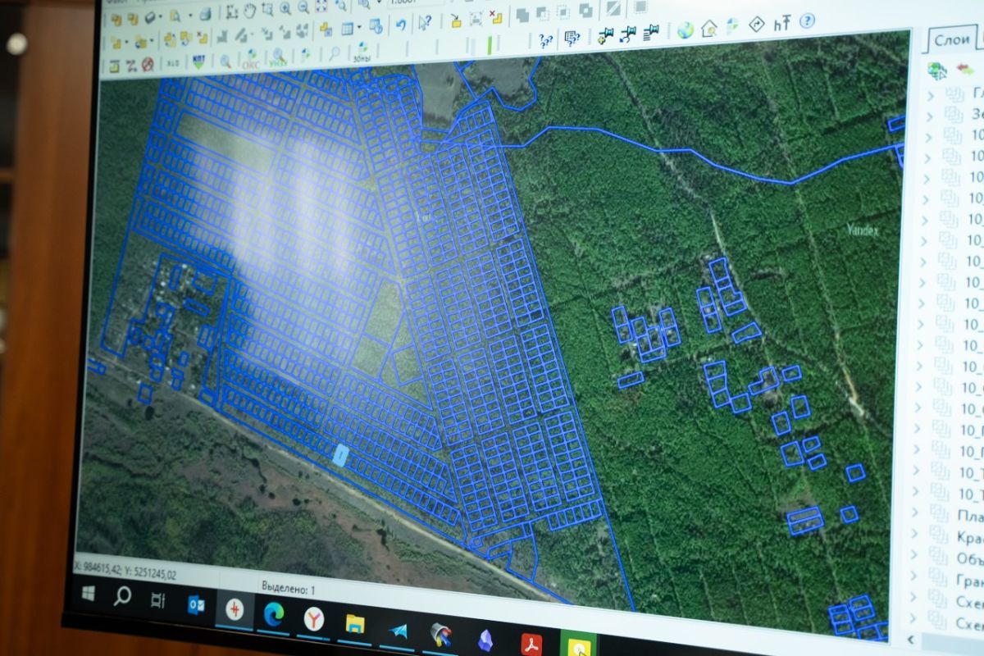Click the highlighted light-blue selected parcel
The height and width of the screenshot is (656, 984).
(339, 456)
